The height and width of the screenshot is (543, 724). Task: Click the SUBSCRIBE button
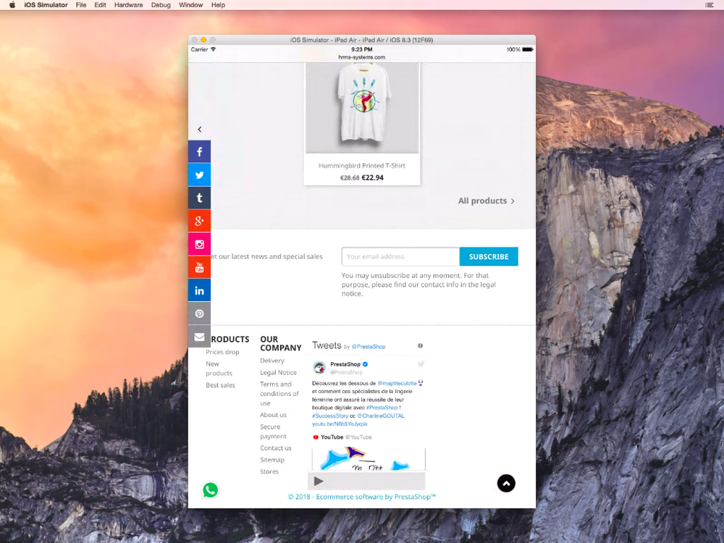tap(489, 257)
